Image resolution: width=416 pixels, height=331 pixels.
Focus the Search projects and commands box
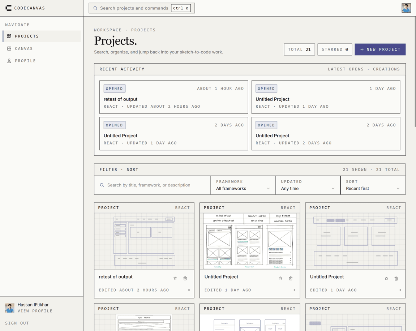point(142,8)
